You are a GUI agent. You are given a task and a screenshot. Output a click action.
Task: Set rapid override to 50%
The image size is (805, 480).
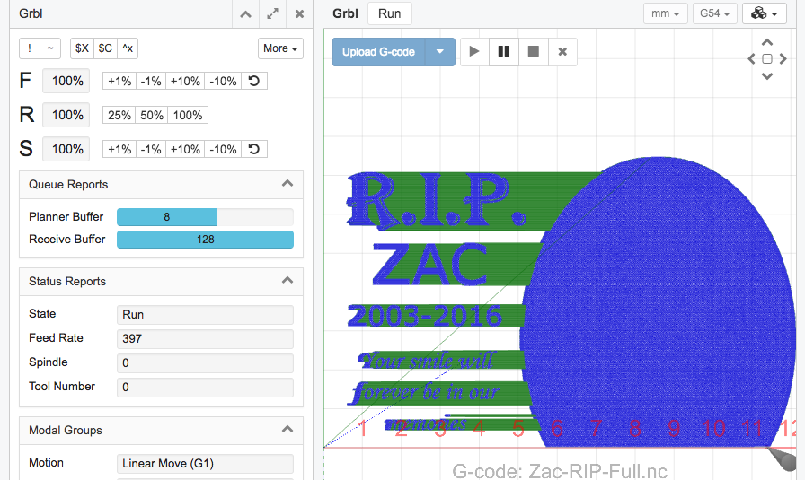click(152, 115)
